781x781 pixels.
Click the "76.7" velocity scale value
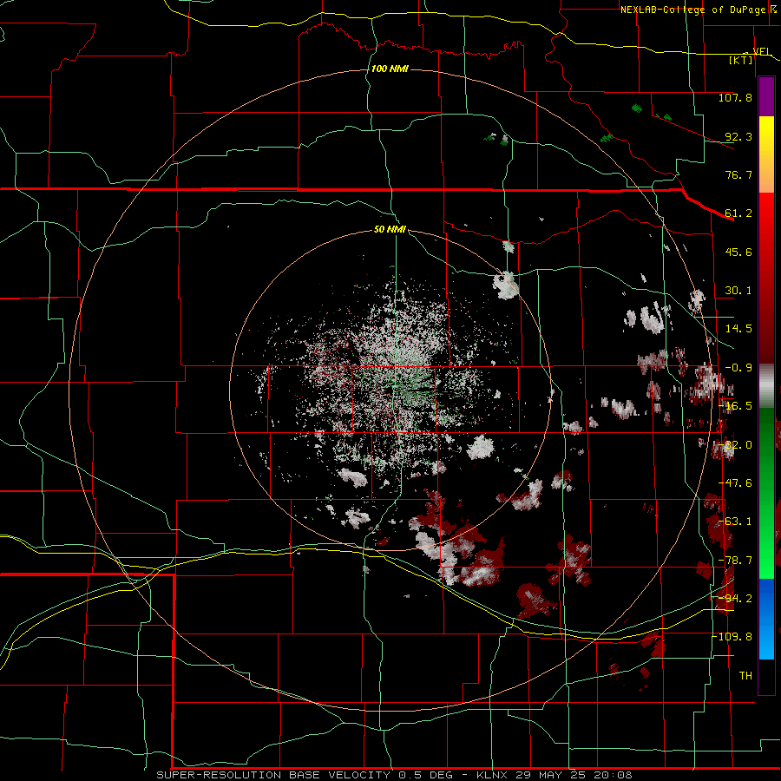pos(738,174)
